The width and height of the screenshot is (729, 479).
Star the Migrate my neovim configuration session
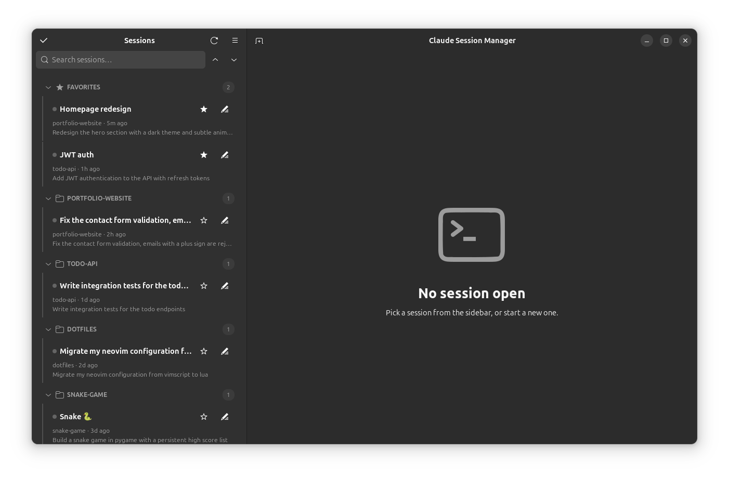click(x=204, y=351)
